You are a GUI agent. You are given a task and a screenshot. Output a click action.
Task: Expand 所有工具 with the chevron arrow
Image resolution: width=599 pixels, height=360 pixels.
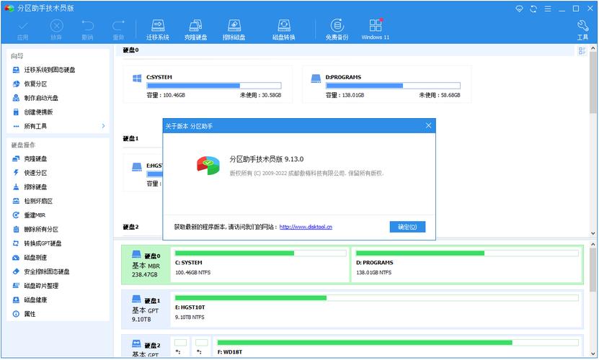point(103,126)
